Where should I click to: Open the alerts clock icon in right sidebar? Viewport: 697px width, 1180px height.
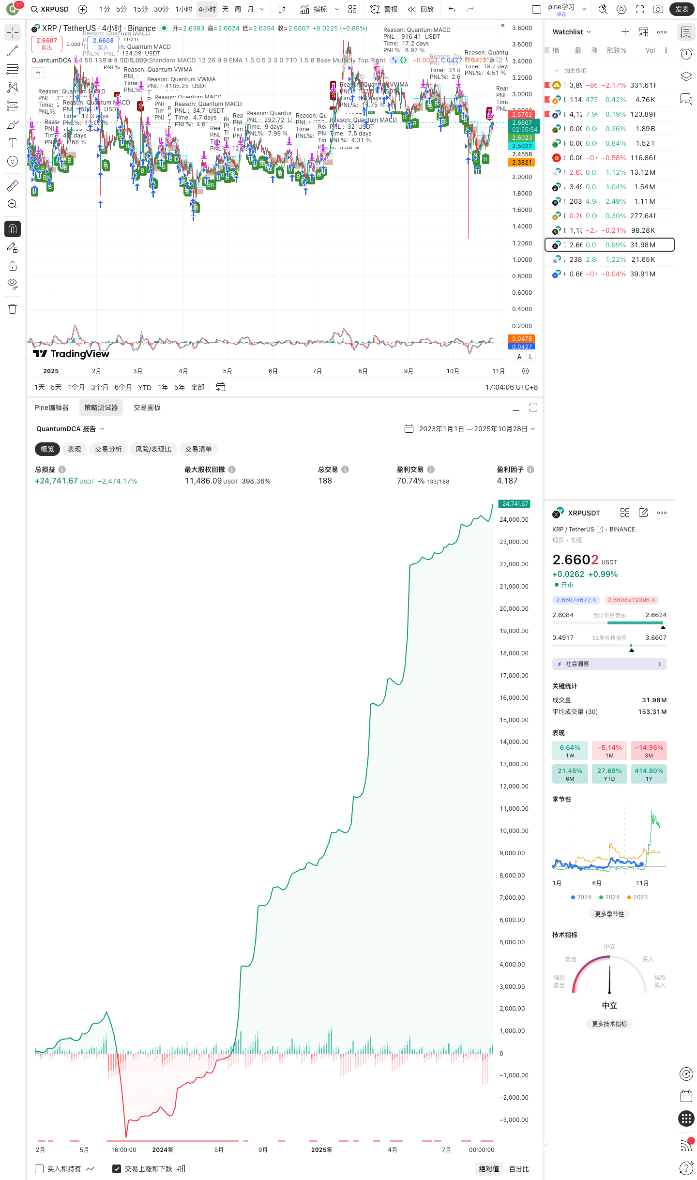686,54
